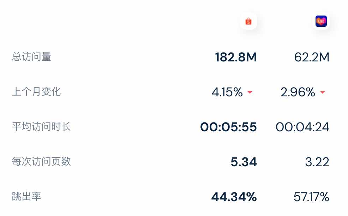348x216 pixels.
Task: Click the 3.22 pages per visit value
Action: (317, 162)
